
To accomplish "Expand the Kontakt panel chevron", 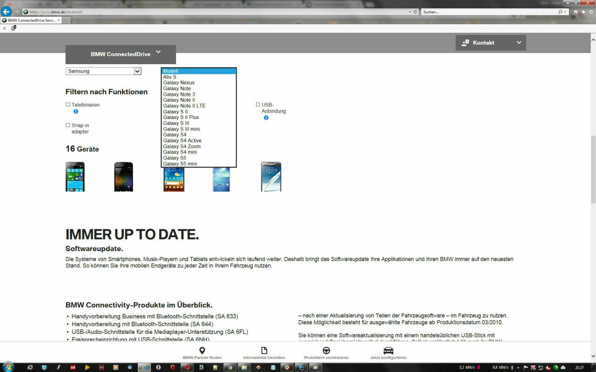I will (x=519, y=42).
